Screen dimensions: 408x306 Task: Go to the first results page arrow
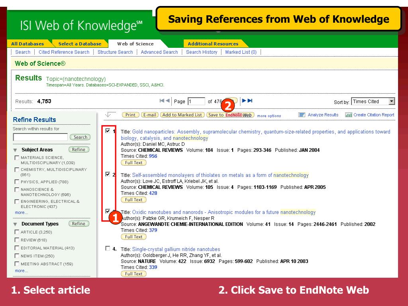click(162, 101)
